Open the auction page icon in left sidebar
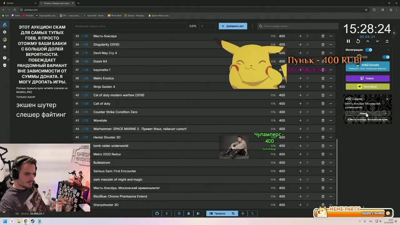The image size is (400, 225). pyautogui.click(x=5, y=25)
